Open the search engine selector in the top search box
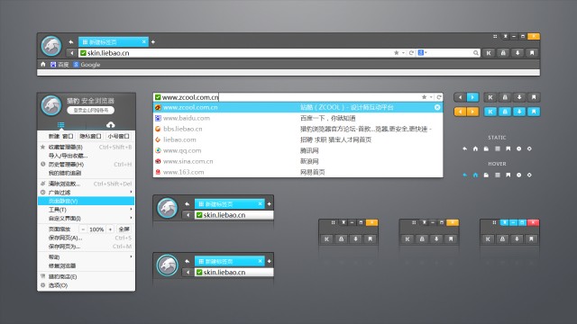The height and width of the screenshot is (324, 577). (422, 52)
